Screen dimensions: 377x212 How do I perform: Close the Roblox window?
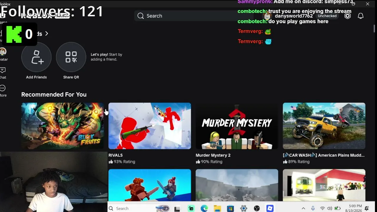(368, 4)
